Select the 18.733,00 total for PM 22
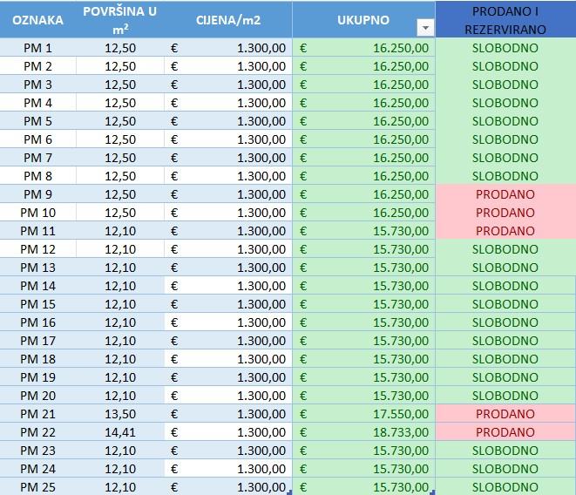Viewport: 576px width, 495px height. pyautogui.click(x=363, y=432)
